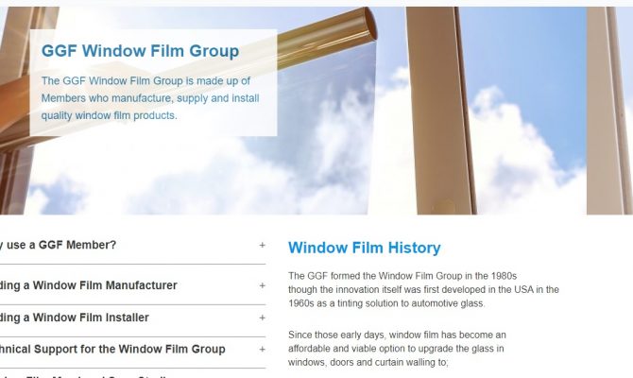Expand the 'use a GGF Member?' accordion

(132, 245)
